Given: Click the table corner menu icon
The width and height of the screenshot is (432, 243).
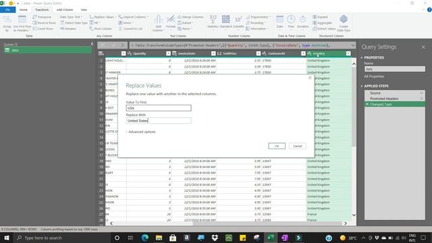Looking at the screenshot, I should [x=101, y=53].
